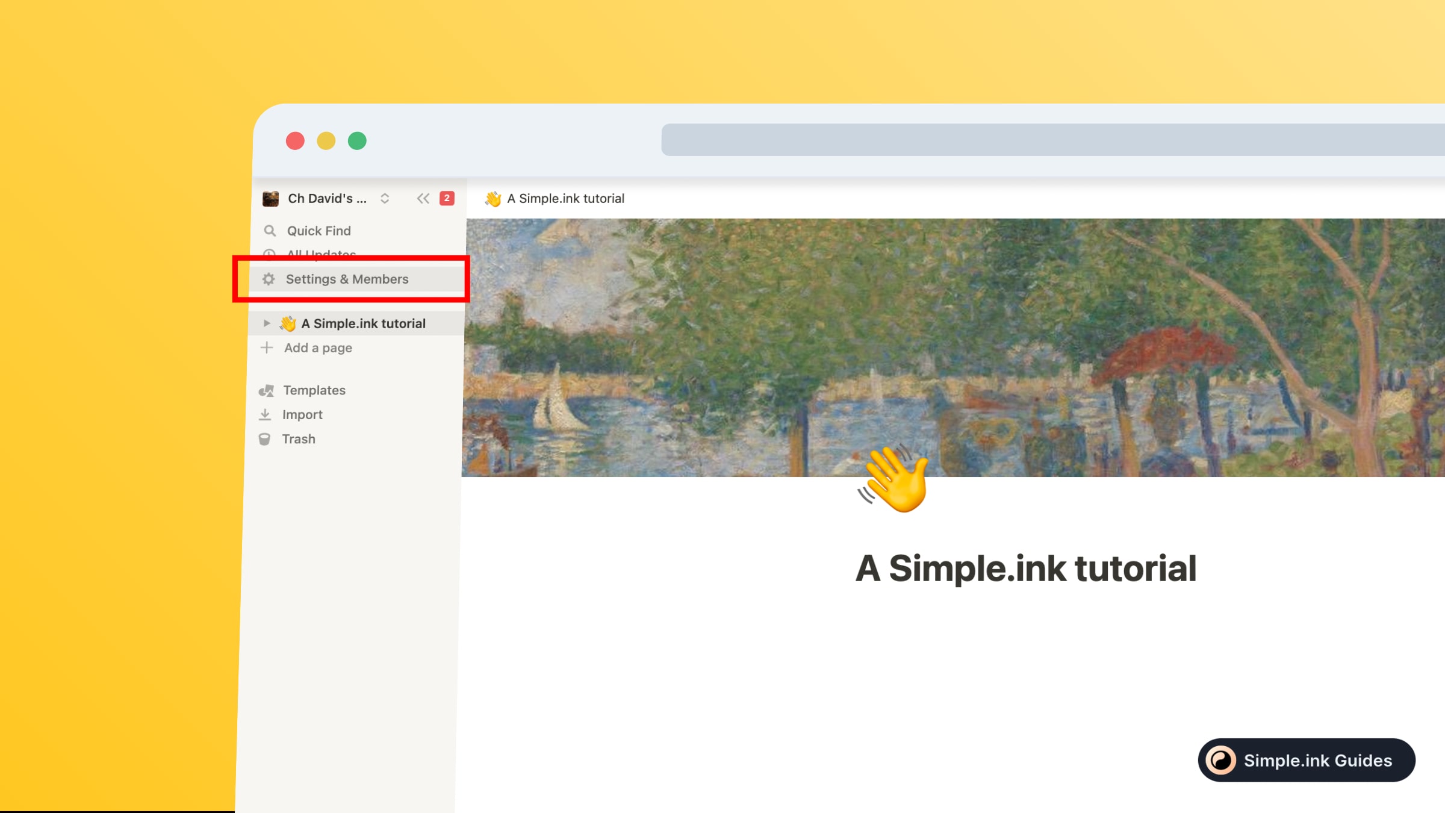The height and width of the screenshot is (813, 1445).
Task: Open Quick Find from the sidebar
Action: (319, 231)
